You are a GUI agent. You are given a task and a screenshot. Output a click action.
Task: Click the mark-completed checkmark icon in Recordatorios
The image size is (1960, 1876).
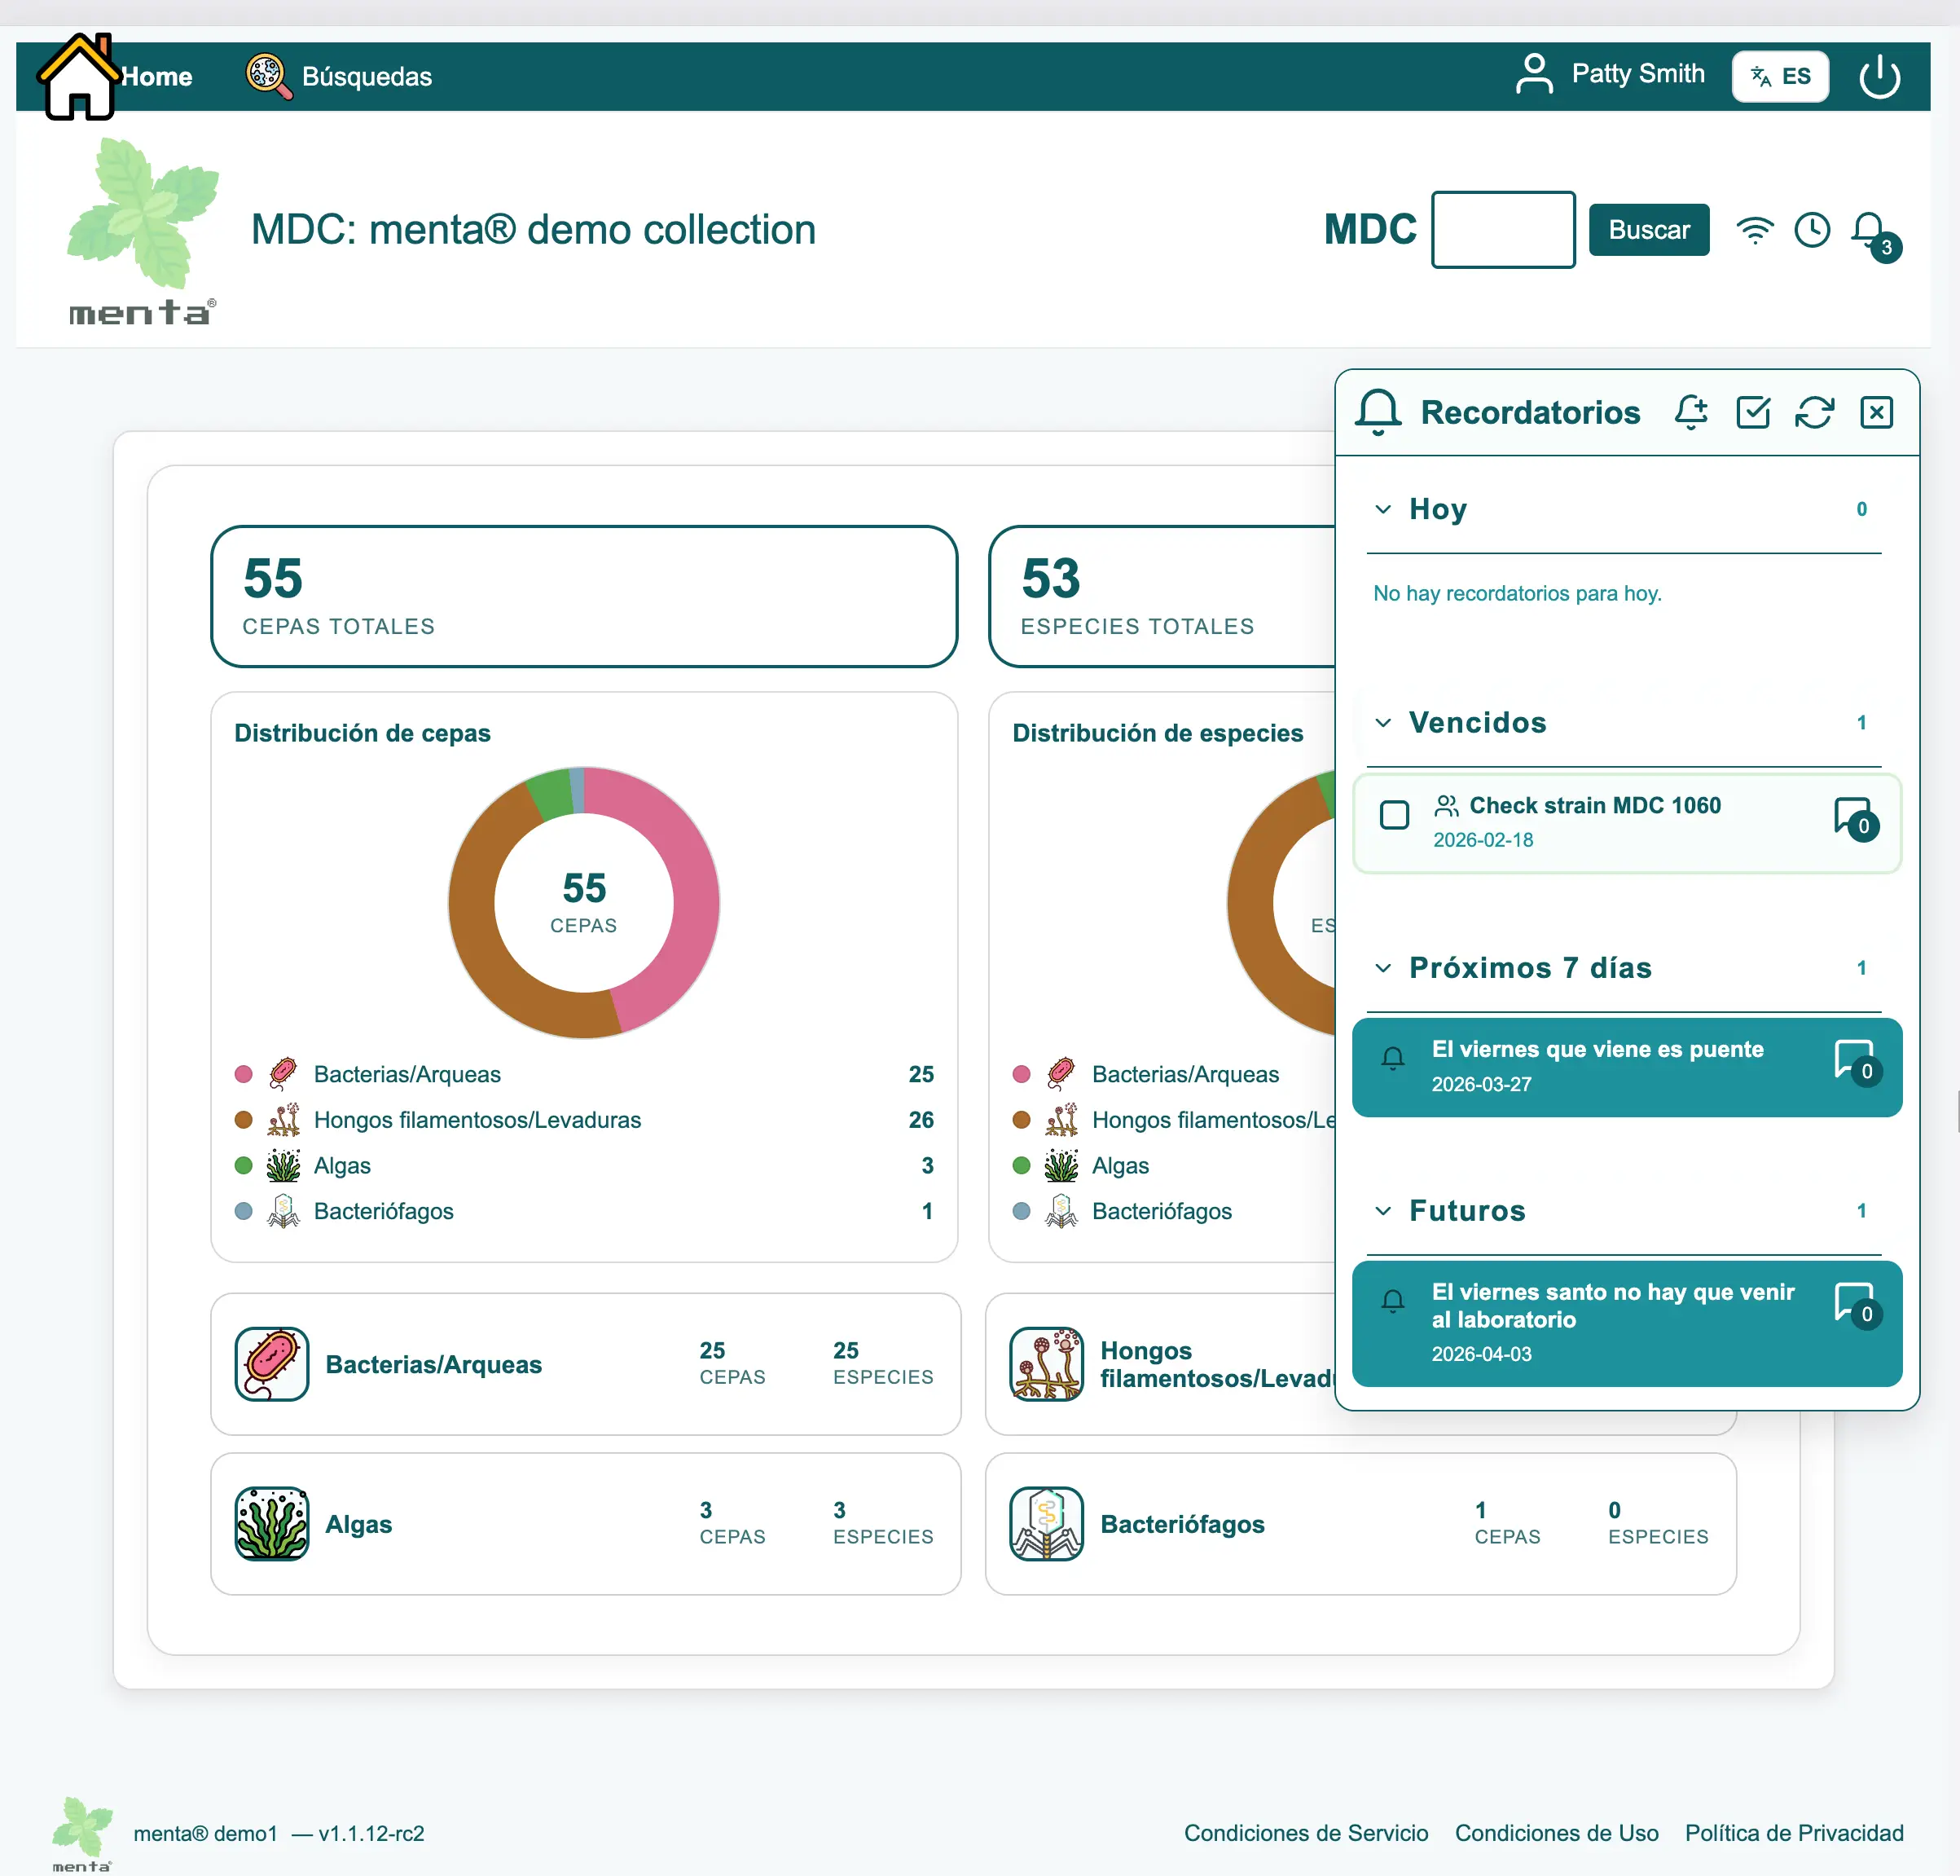coord(1753,412)
